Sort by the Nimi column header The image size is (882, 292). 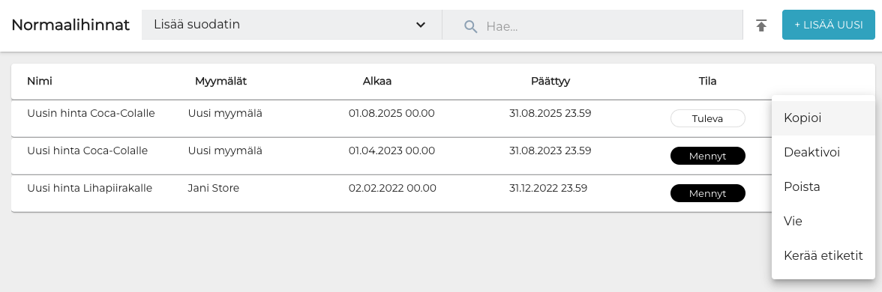(x=39, y=81)
